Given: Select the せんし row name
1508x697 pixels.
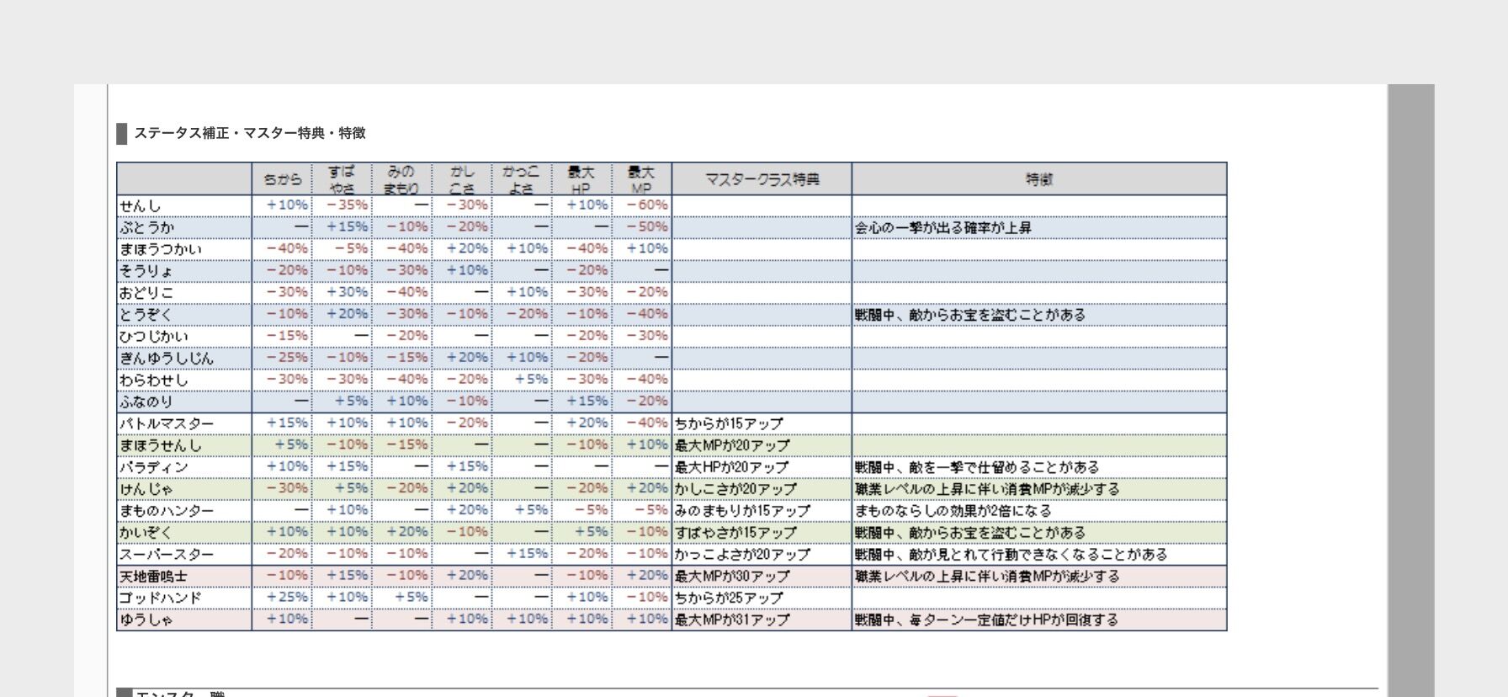Looking at the screenshot, I should click(x=140, y=206).
